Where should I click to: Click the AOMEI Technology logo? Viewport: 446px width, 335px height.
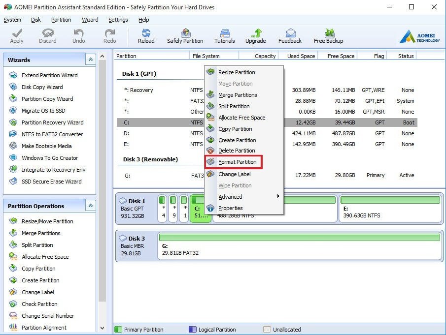coord(419,36)
